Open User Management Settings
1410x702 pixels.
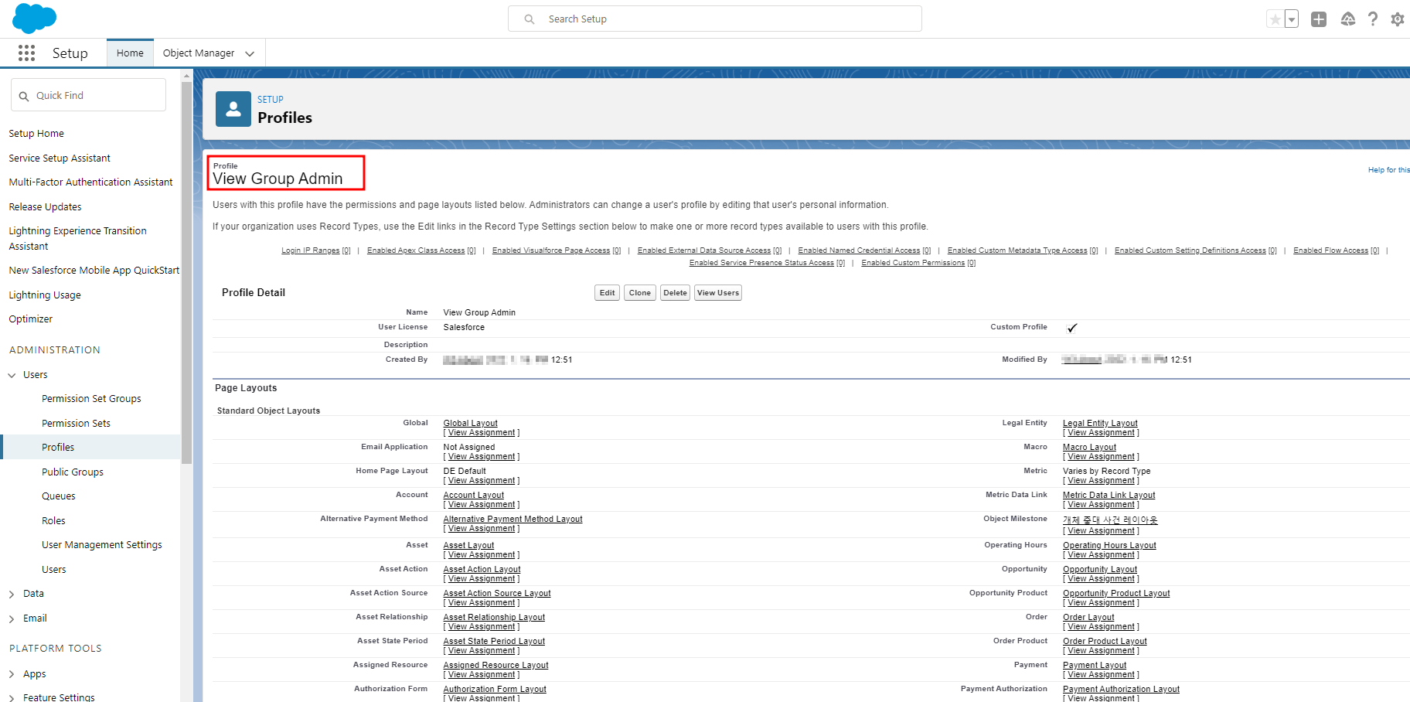coord(102,545)
